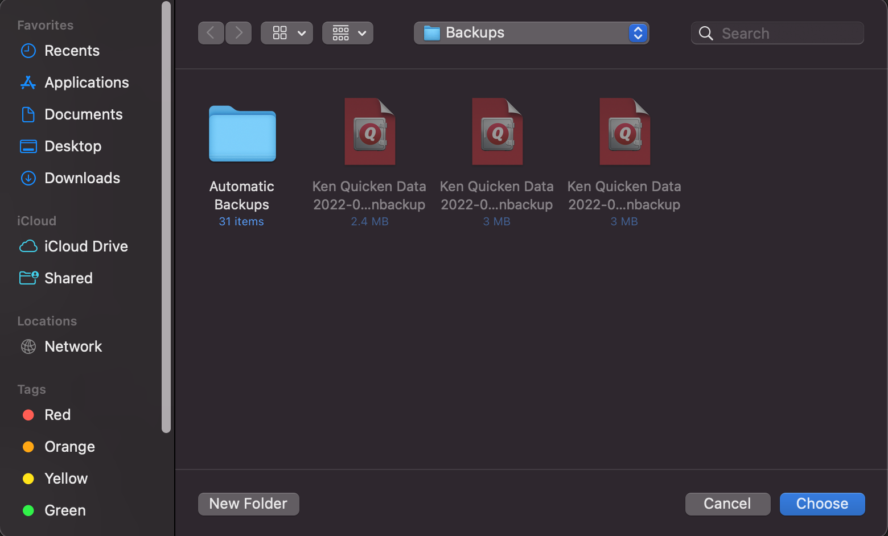The image size is (888, 536).
Task: Click the Recents clock icon in sidebar
Action: [28, 51]
